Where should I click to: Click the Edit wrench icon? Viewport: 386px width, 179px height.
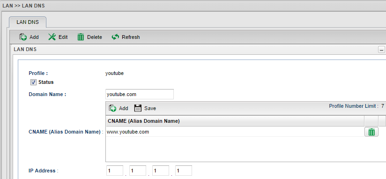(52, 37)
